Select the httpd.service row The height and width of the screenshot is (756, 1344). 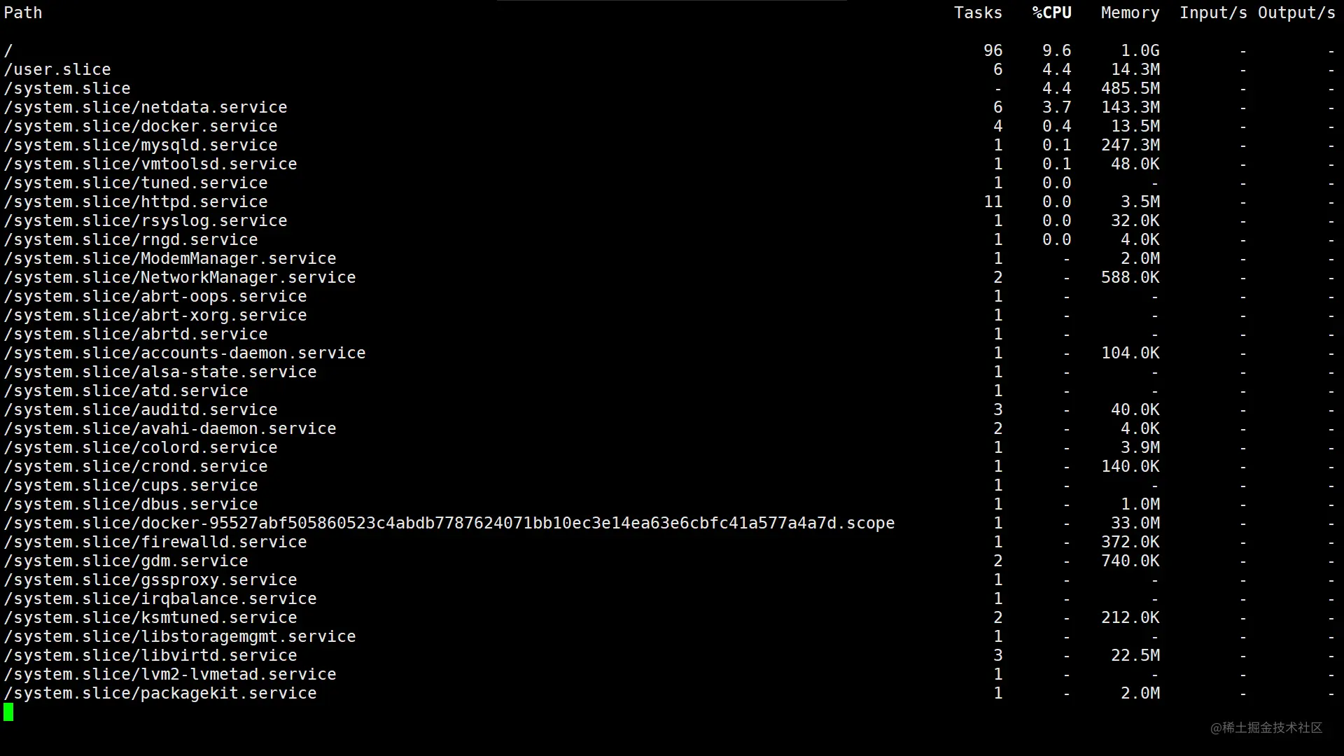[x=670, y=202]
